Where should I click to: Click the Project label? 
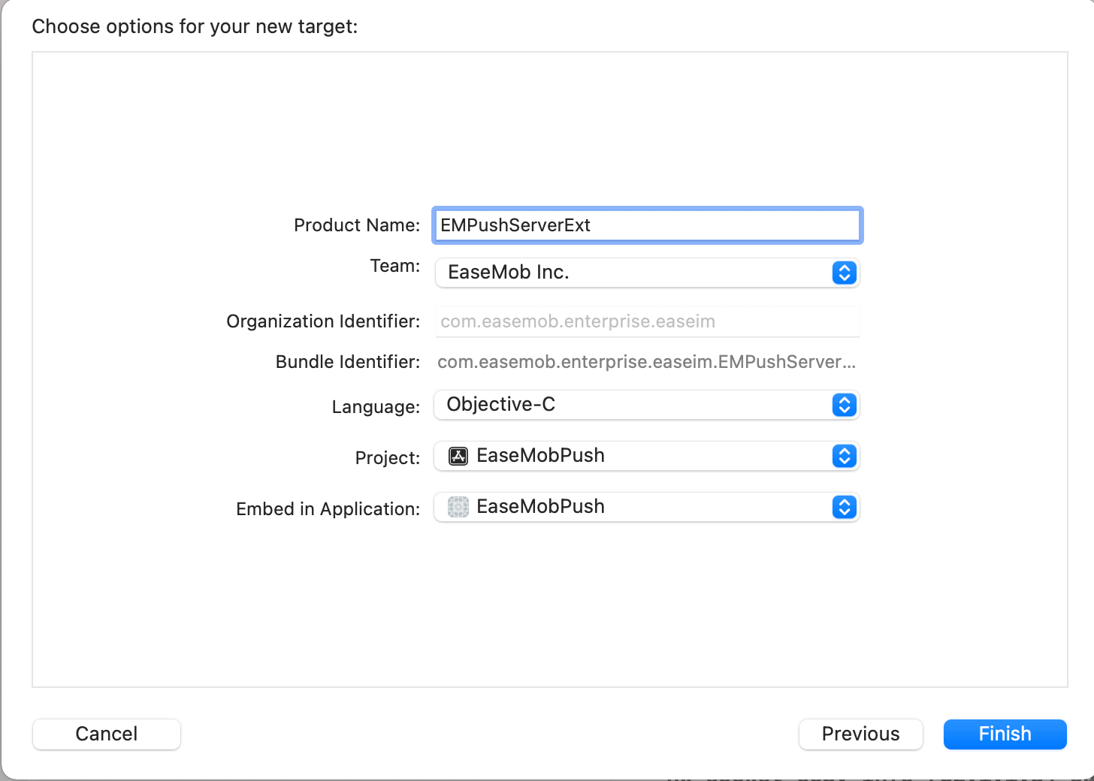click(x=388, y=458)
